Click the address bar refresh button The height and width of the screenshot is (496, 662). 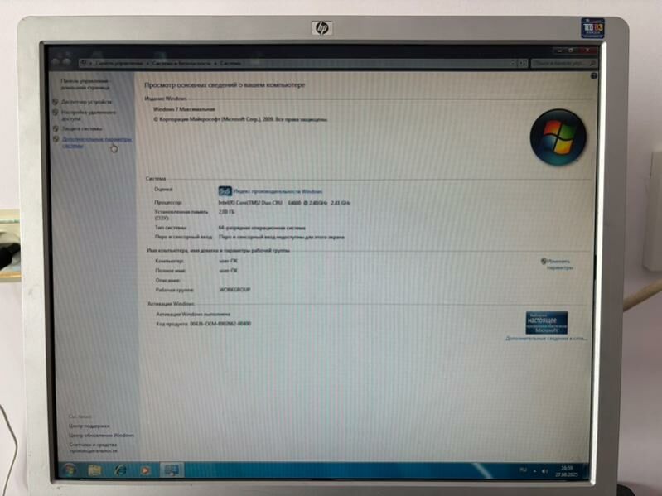[x=523, y=63]
